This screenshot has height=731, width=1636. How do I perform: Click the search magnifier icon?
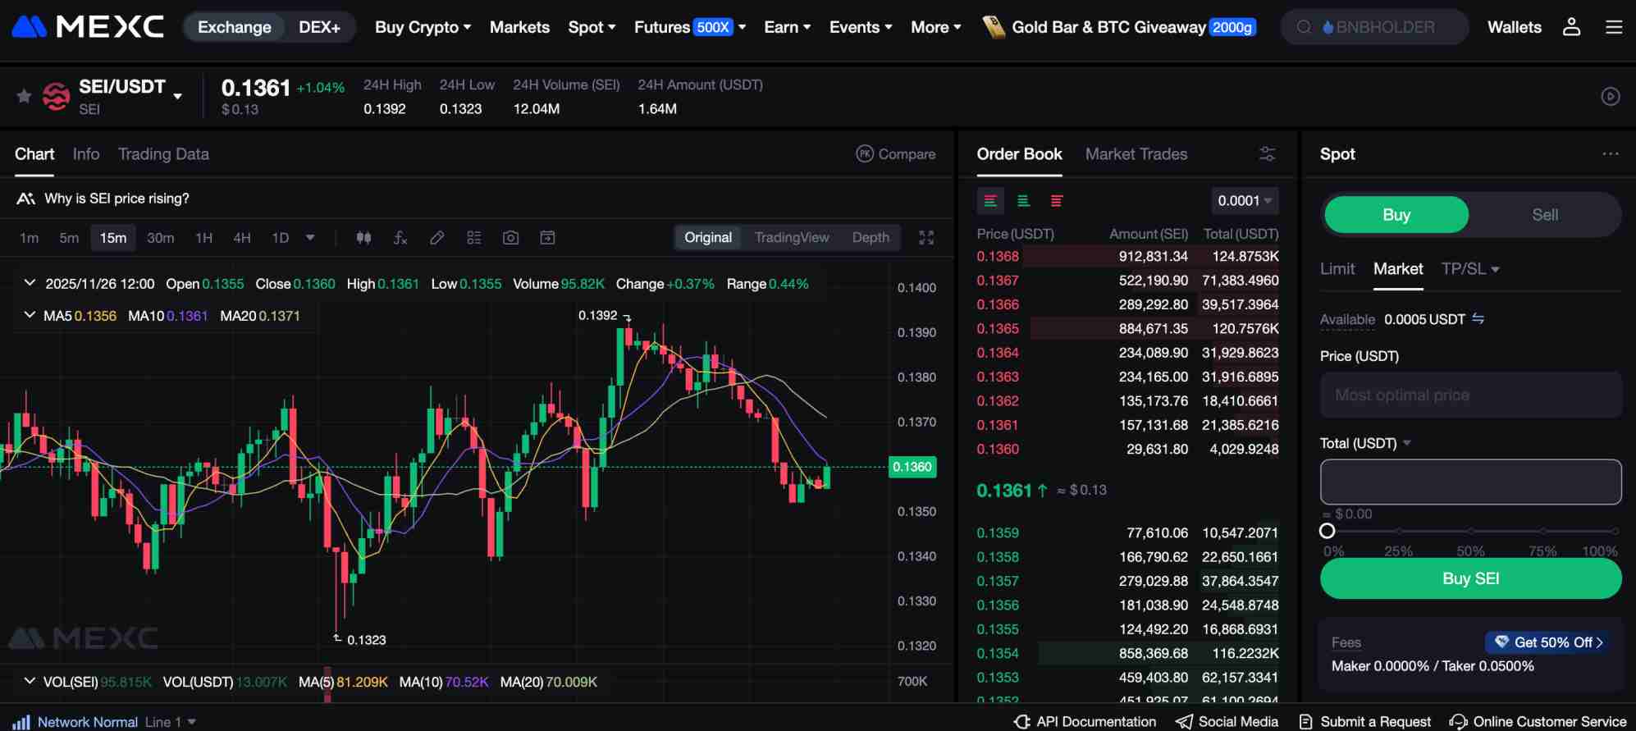(1303, 27)
